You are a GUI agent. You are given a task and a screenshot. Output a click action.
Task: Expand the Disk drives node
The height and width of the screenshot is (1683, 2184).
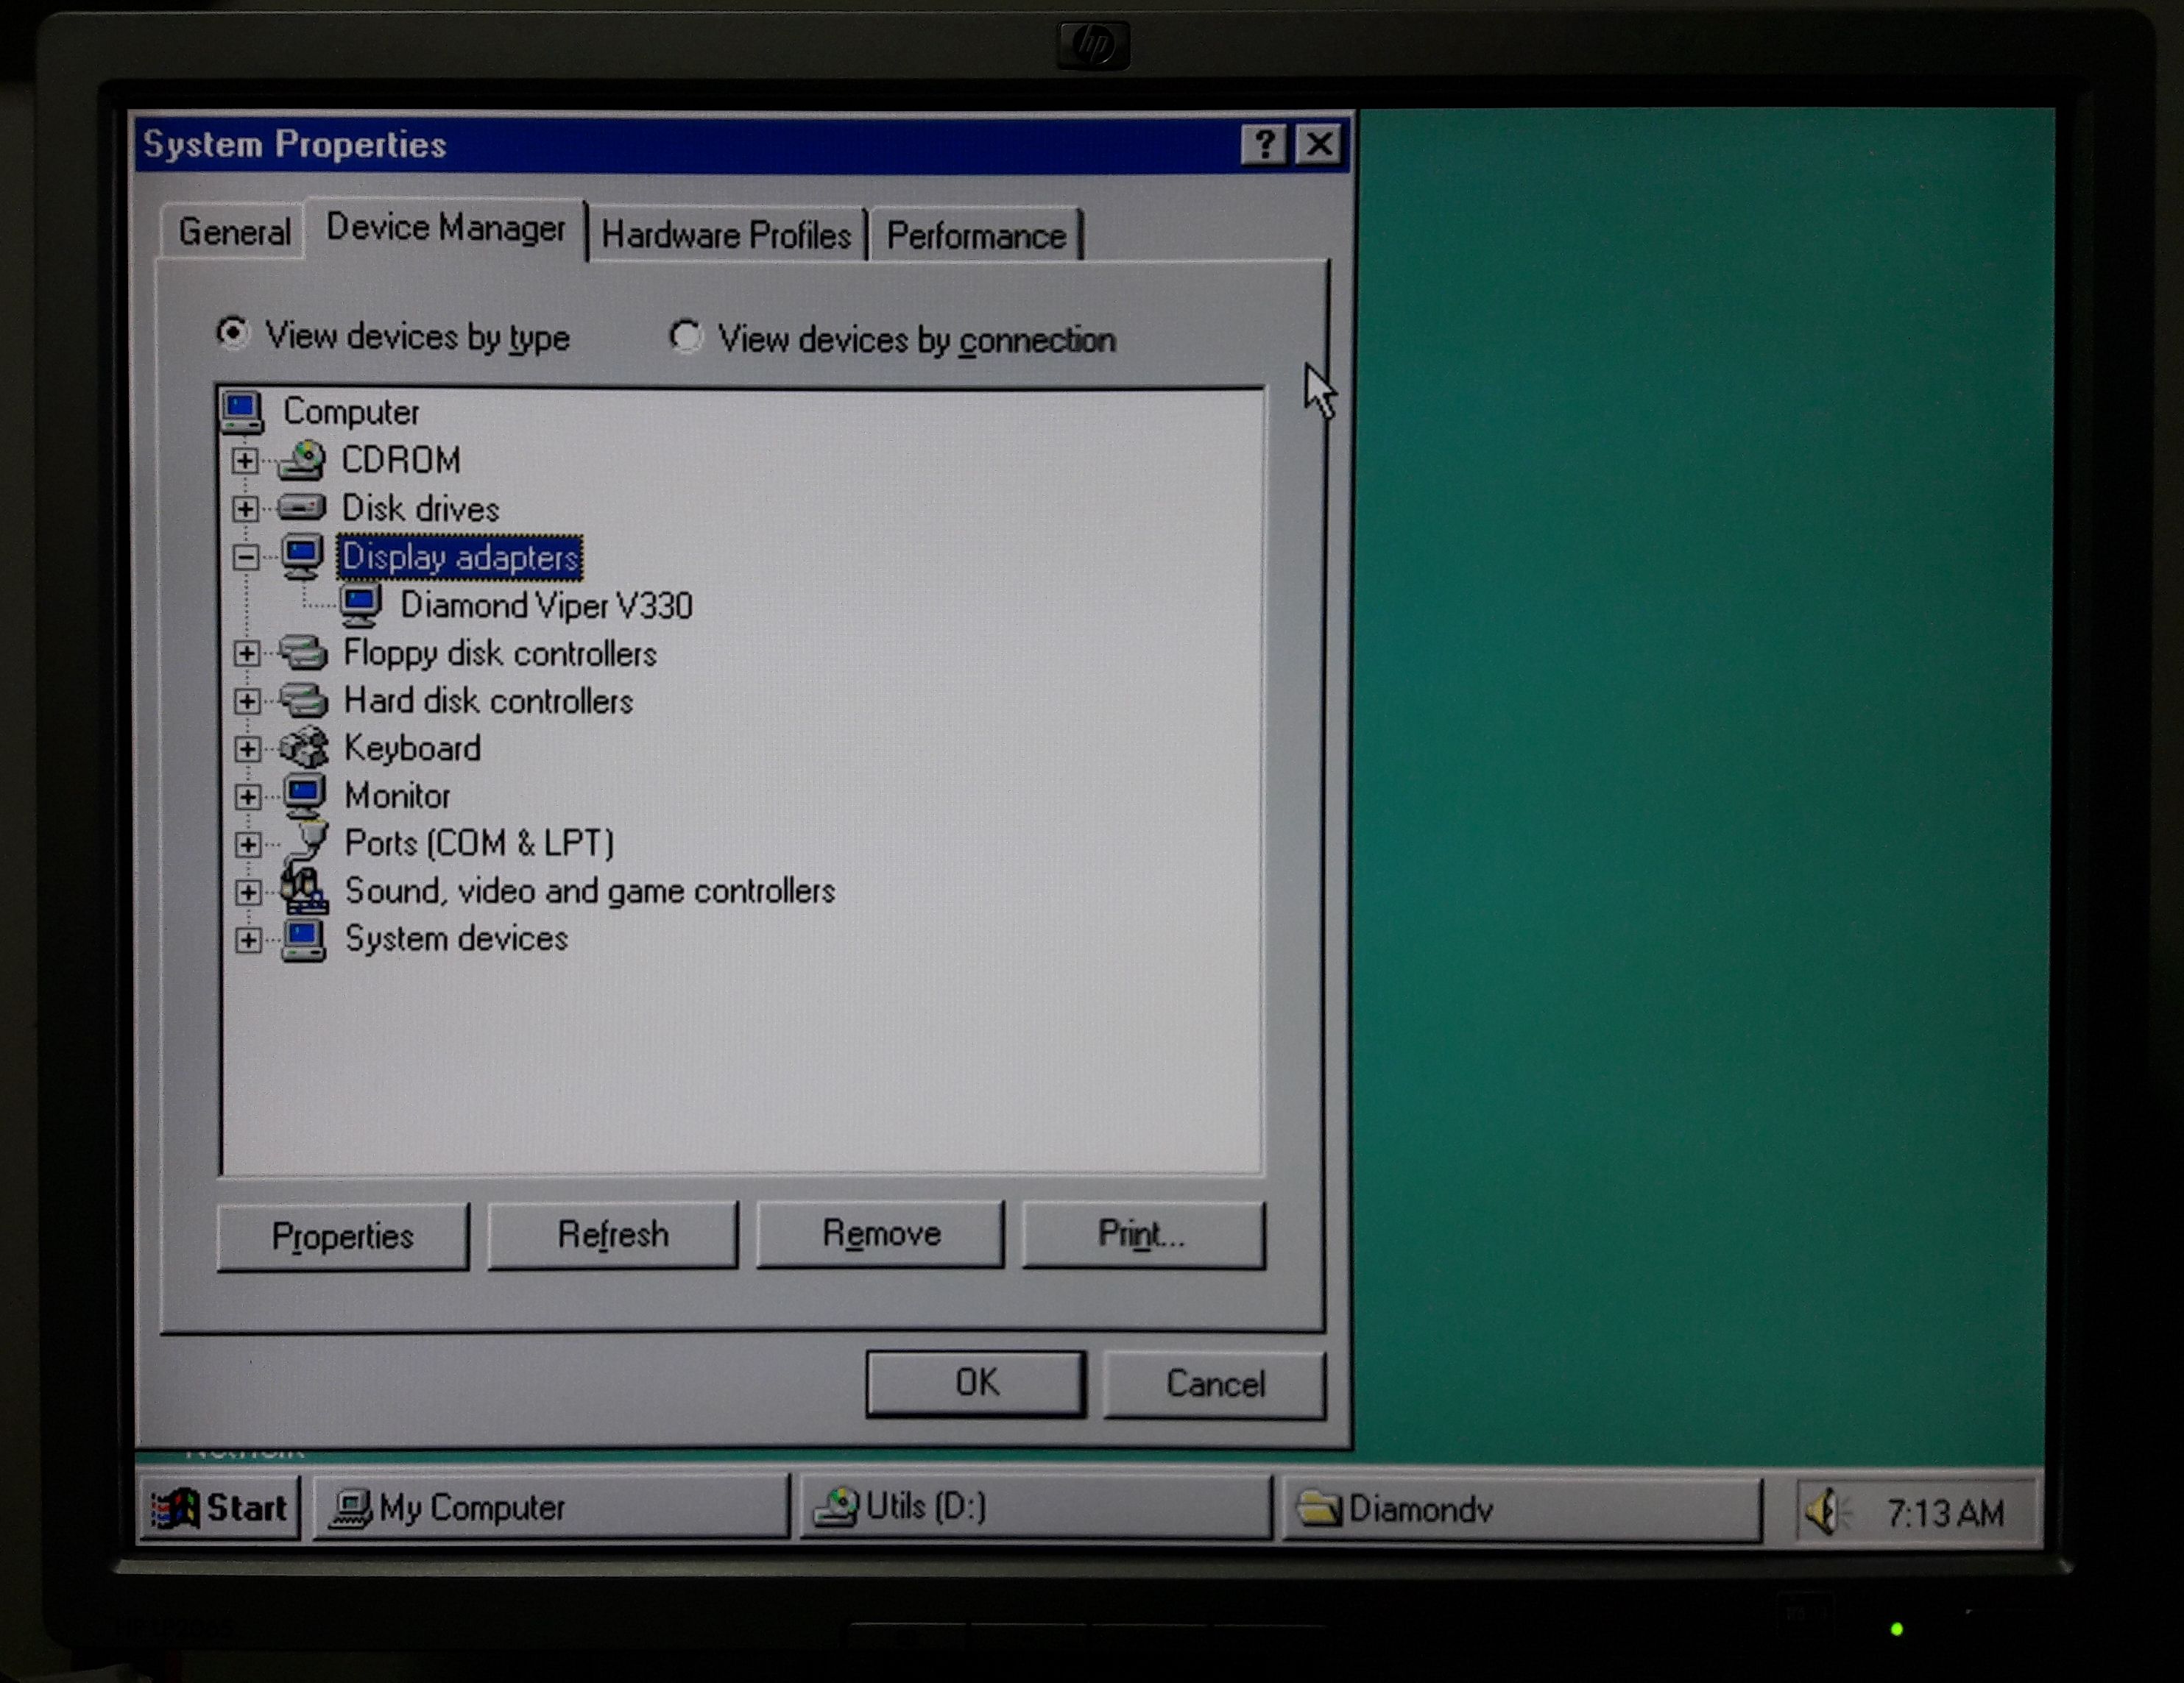coord(244,508)
